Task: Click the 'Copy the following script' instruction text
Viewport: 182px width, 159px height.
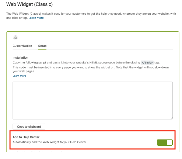Action: coord(86,63)
